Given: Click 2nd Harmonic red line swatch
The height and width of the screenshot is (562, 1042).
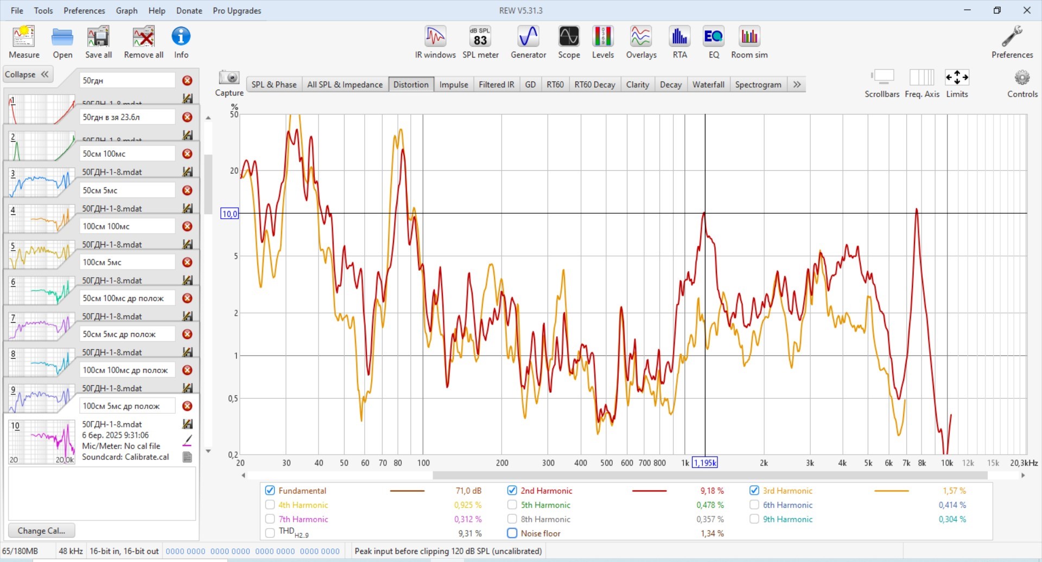Looking at the screenshot, I should tap(649, 491).
